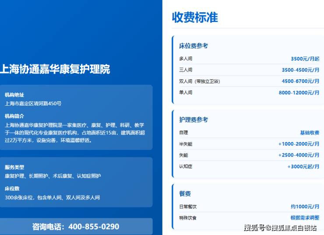Select the 单人间 row label
Viewport: 324px width, 235px height.
pyautogui.click(x=186, y=93)
